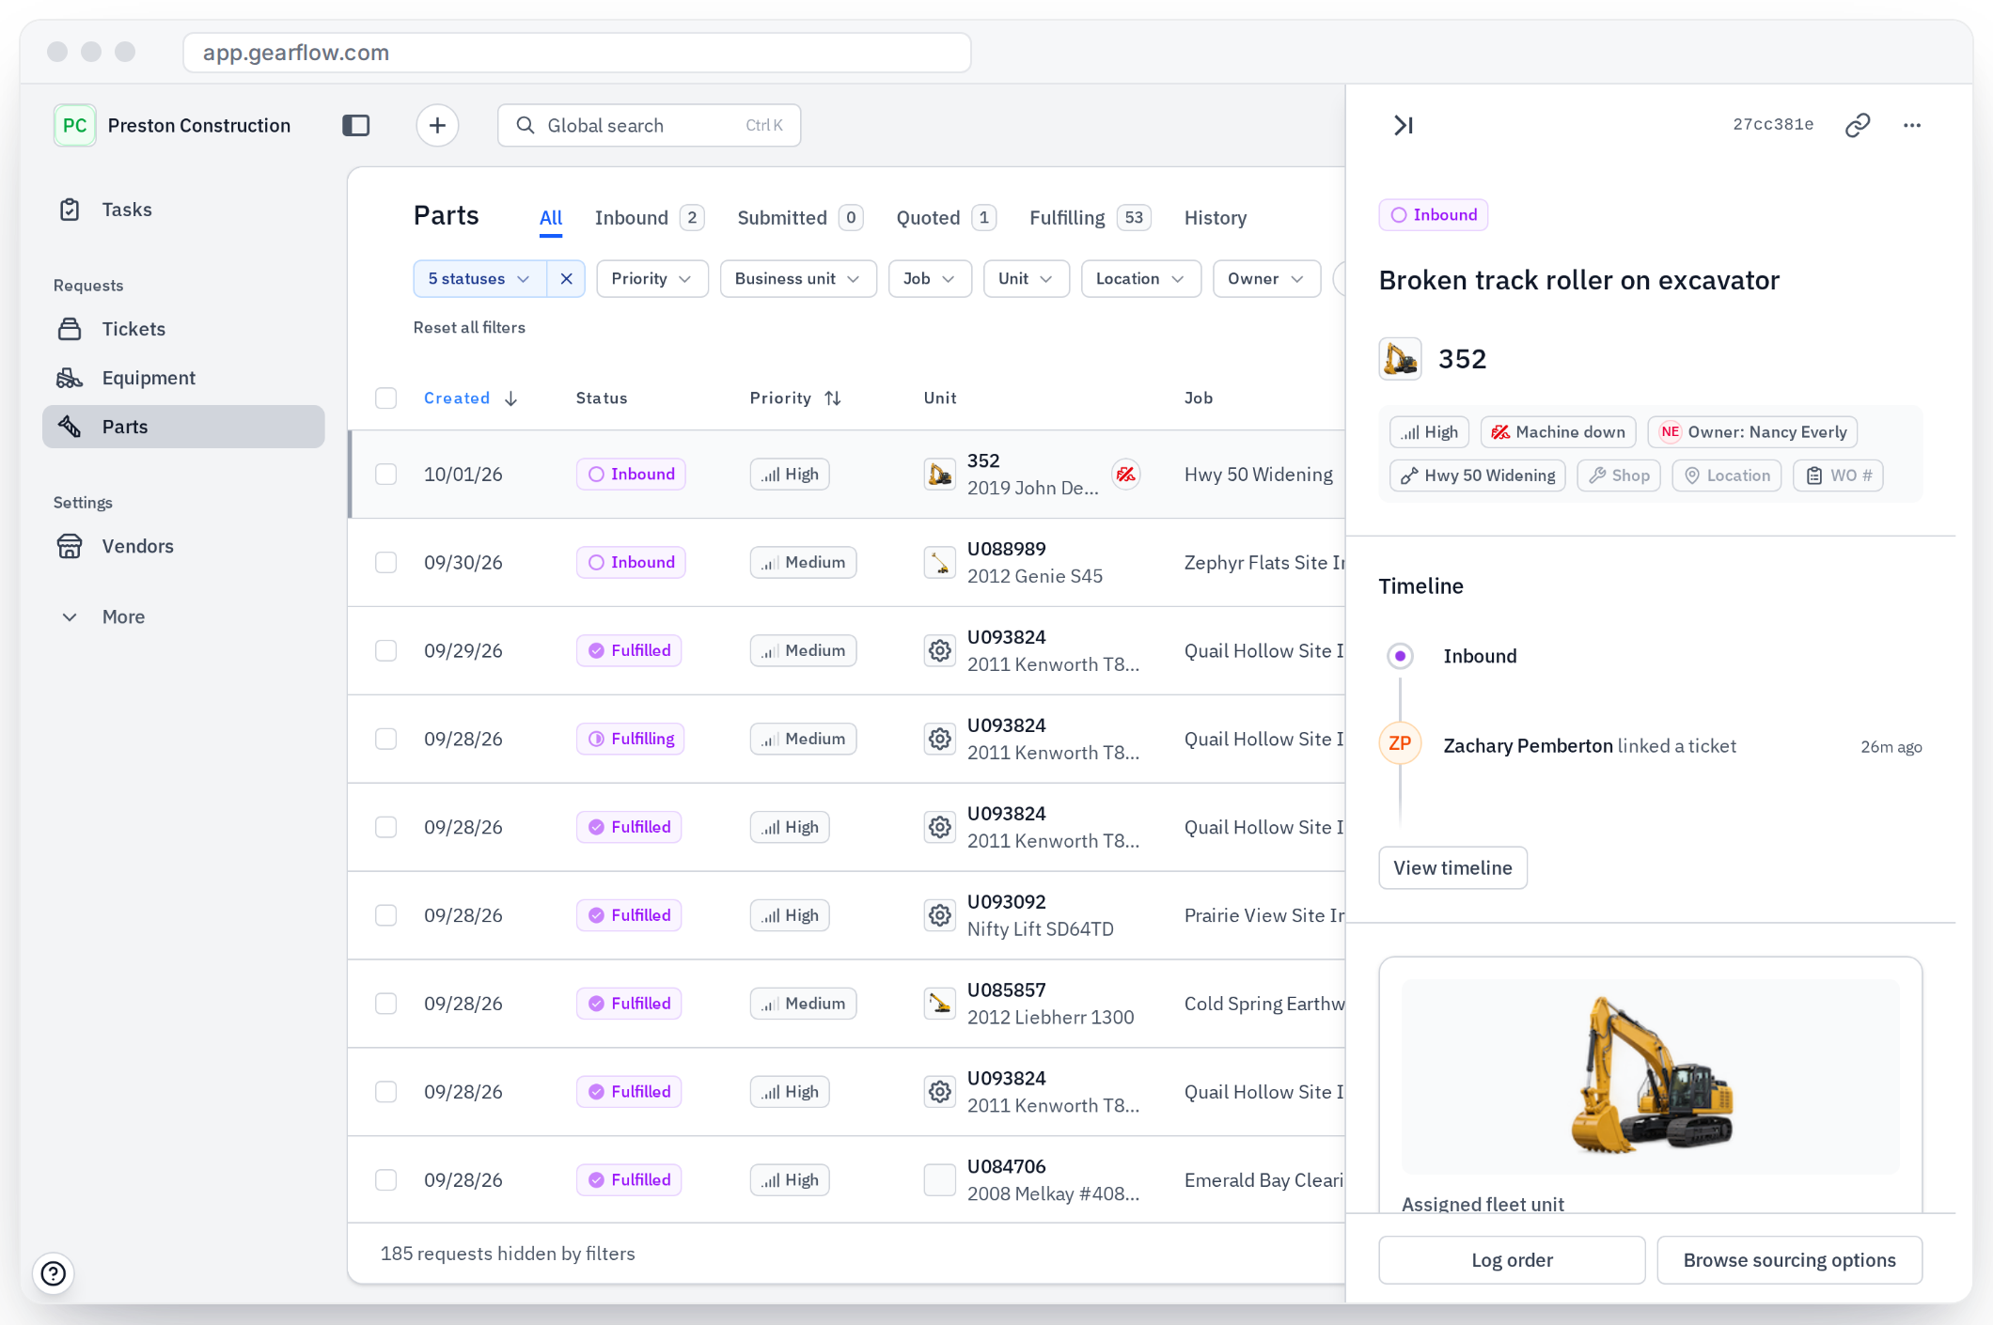Switch to the Inbound tab
This screenshot has width=1993, height=1325.
click(649, 218)
